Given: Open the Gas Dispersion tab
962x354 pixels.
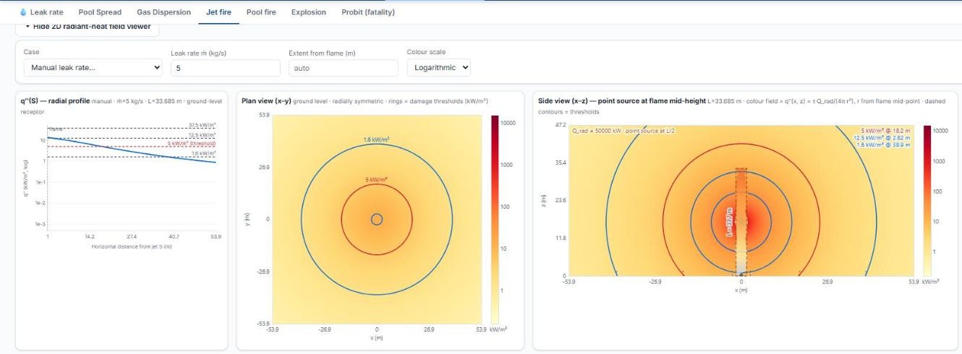Looking at the screenshot, I should click(163, 12).
